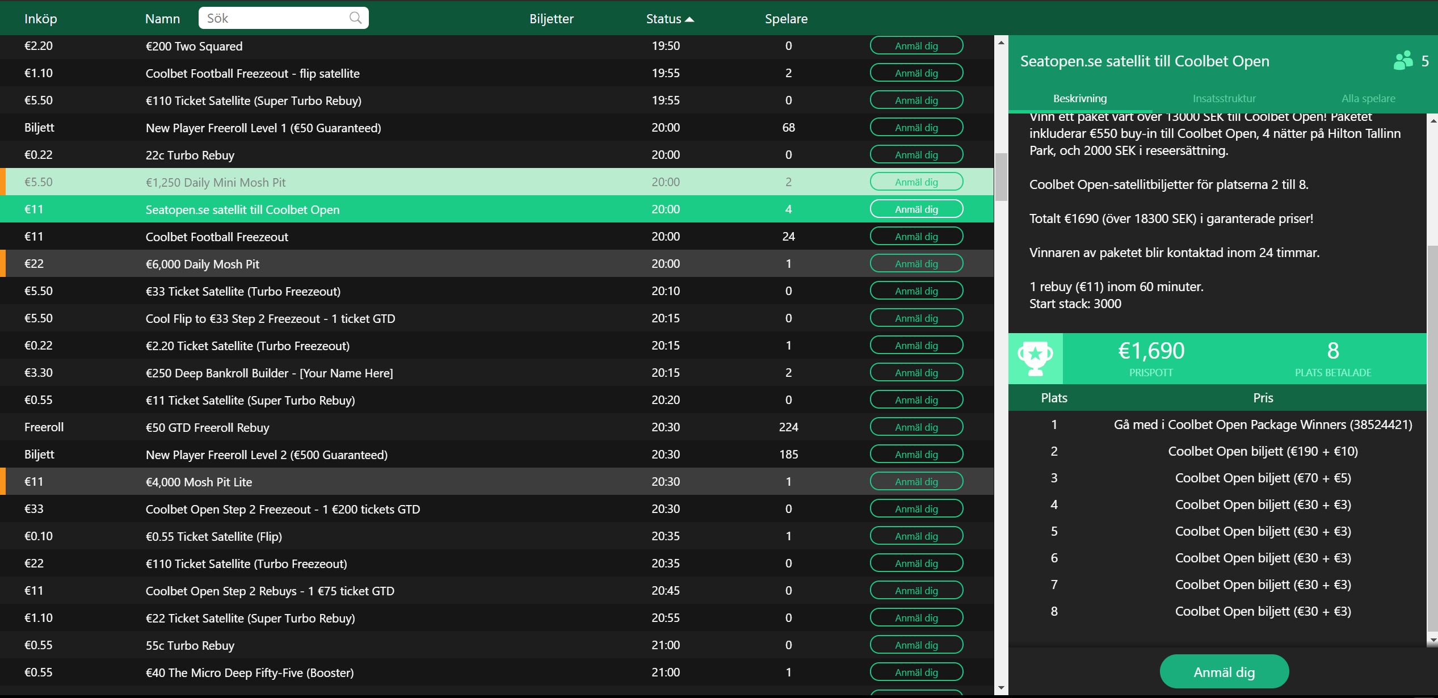Select the €50 GTD Freeroll Rebuy row

coord(207,427)
